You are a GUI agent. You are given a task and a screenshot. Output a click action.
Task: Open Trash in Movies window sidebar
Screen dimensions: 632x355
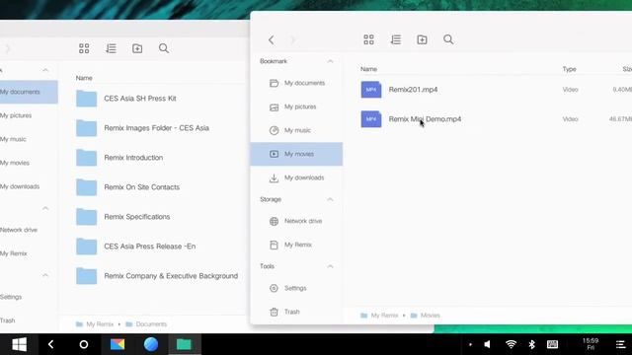pos(296,312)
